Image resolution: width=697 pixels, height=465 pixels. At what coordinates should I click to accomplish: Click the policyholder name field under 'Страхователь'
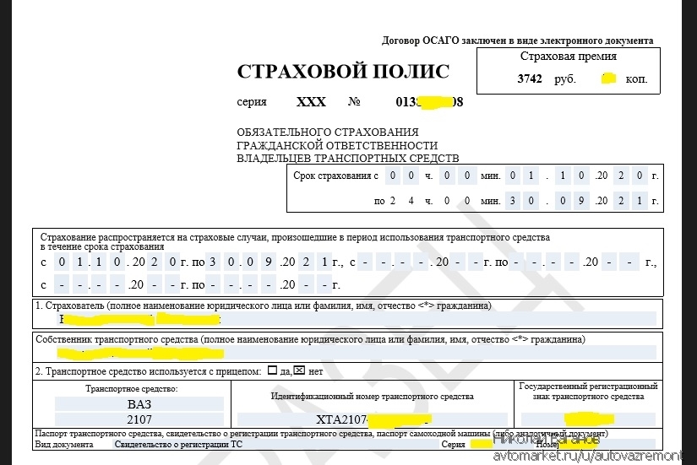pos(357,319)
